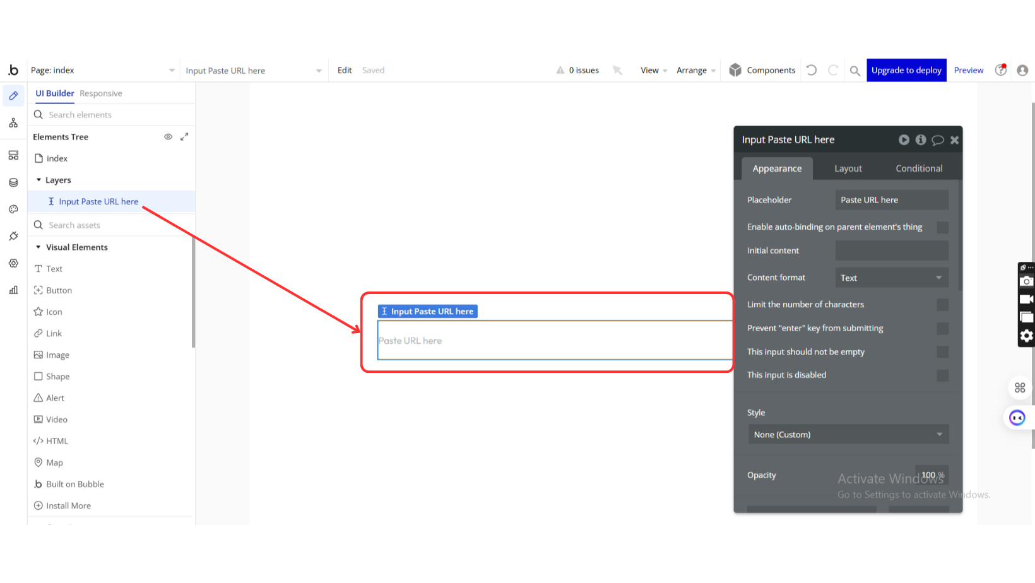Screen dimensions: 1035x583
Task: Open the Design tab pencil icon
Action: tap(13, 96)
